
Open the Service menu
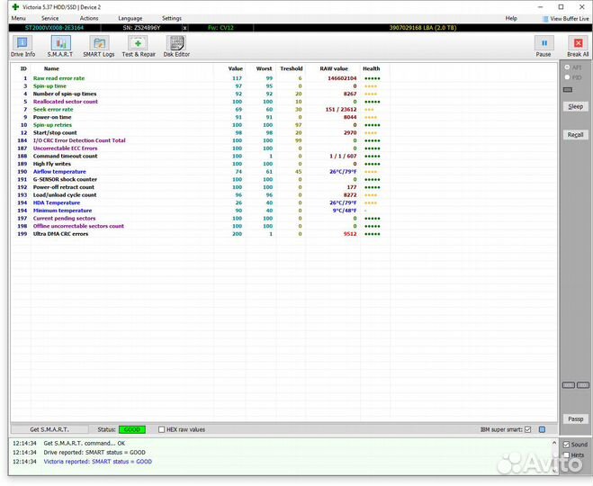pyautogui.click(x=49, y=18)
